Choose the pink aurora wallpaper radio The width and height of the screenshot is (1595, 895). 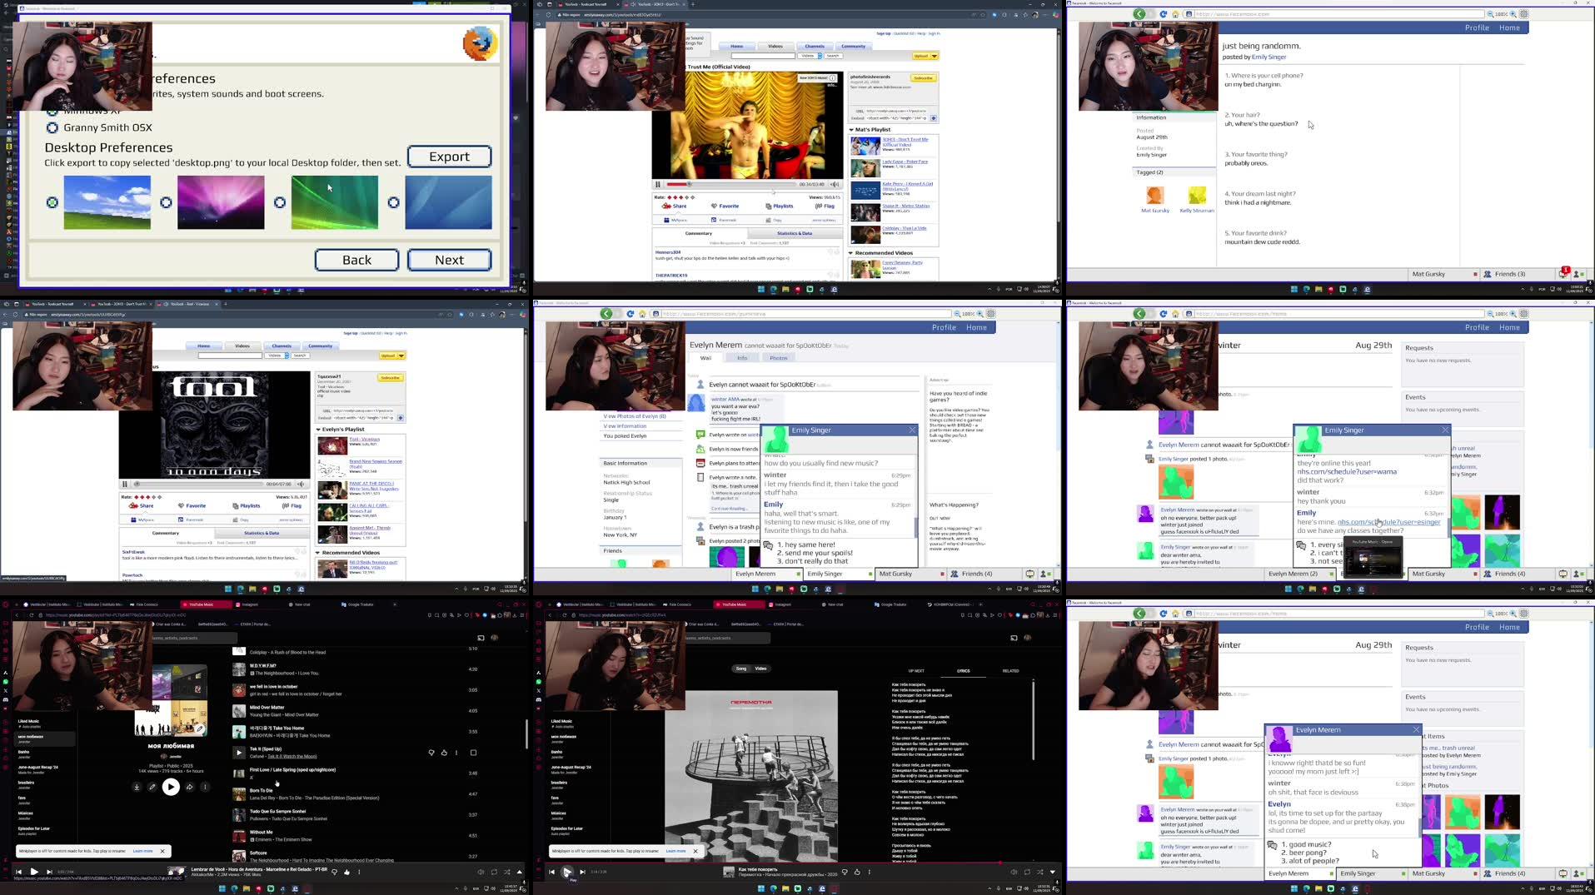click(166, 202)
